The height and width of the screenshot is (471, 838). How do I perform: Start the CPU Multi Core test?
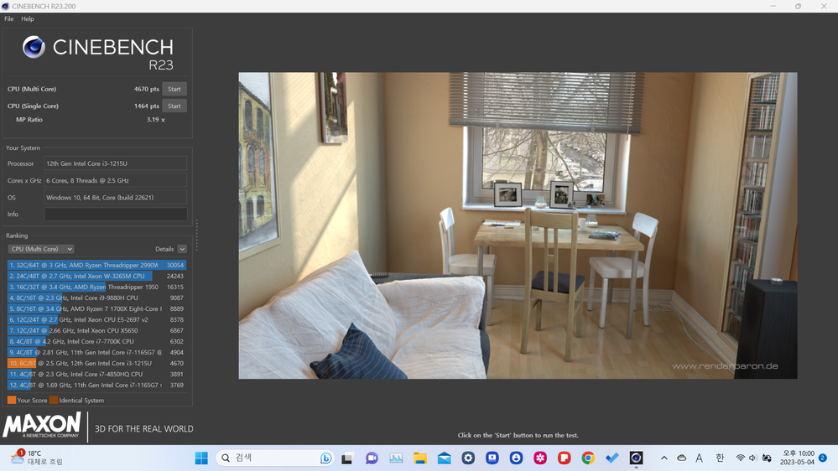click(x=174, y=89)
